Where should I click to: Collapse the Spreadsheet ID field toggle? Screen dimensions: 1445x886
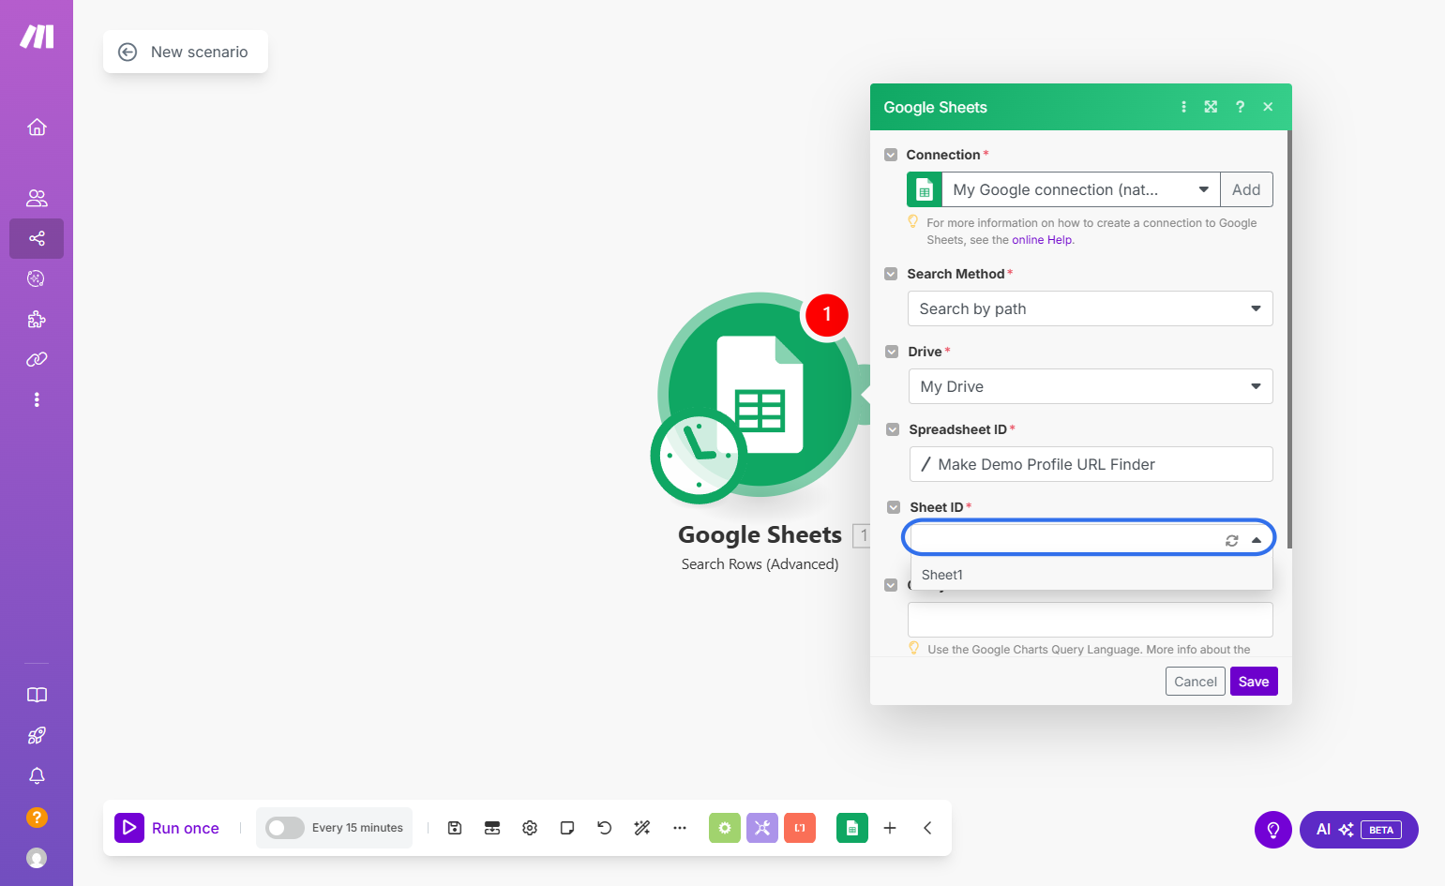[x=893, y=429]
